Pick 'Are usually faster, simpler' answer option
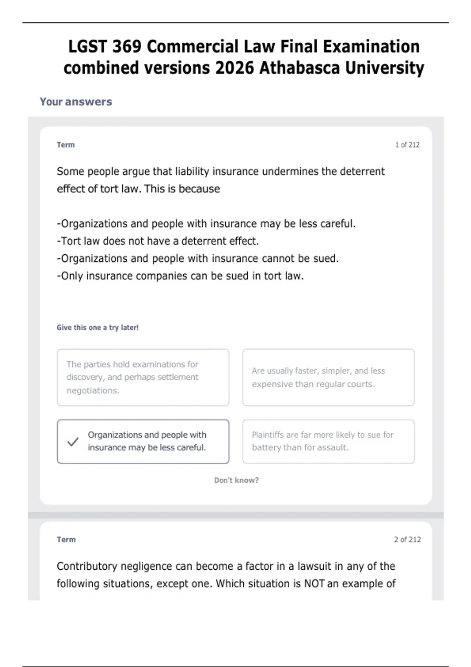This screenshot has height=667, width=471. tap(329, 377)
